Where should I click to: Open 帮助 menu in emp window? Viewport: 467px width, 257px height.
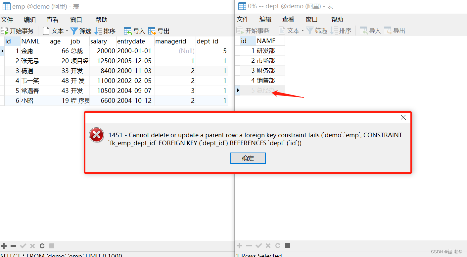click(102, 20)
